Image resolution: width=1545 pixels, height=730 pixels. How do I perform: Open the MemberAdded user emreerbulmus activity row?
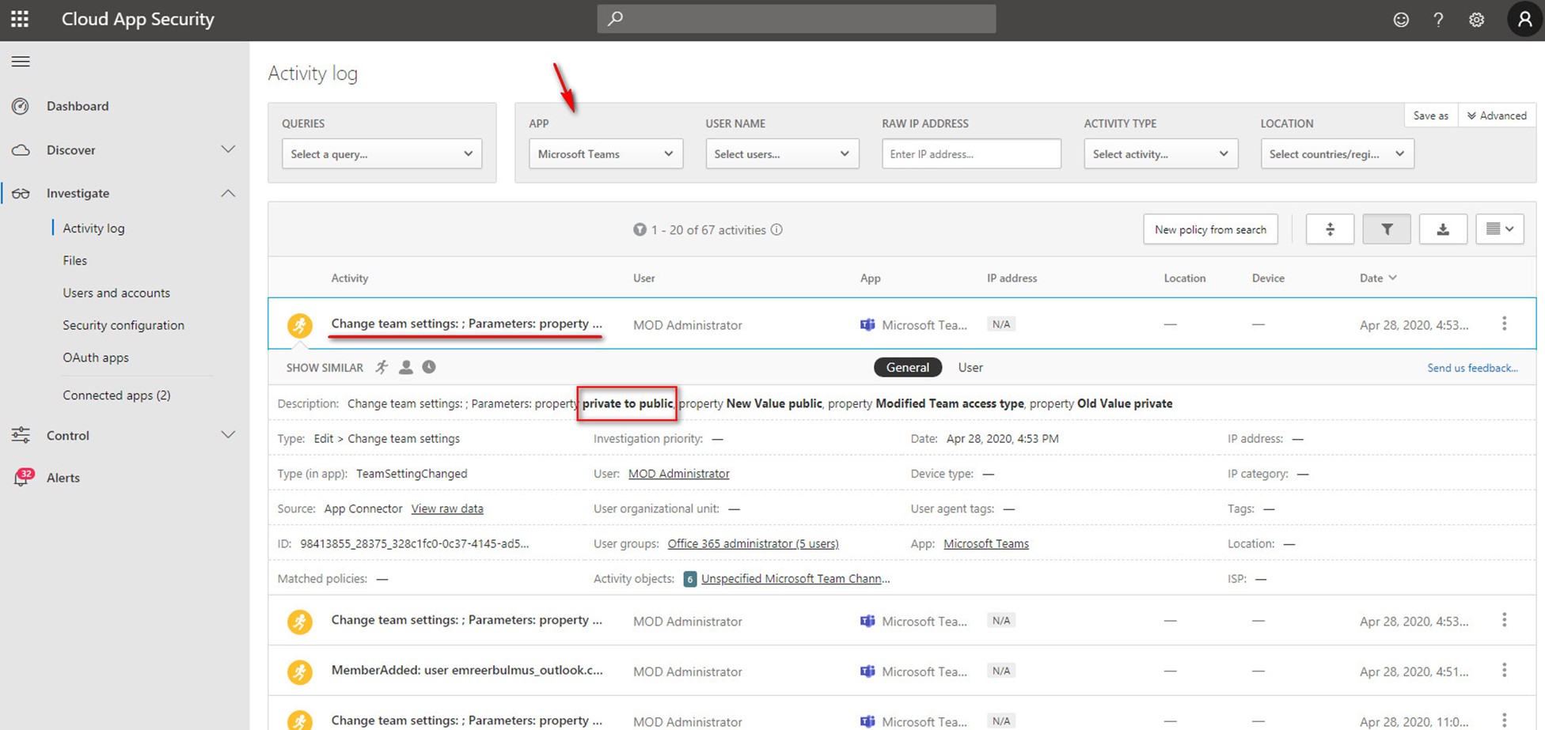click(x=902, y=671)
